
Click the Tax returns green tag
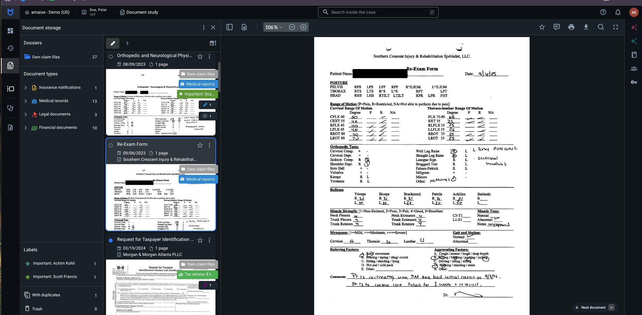(198, 275)
